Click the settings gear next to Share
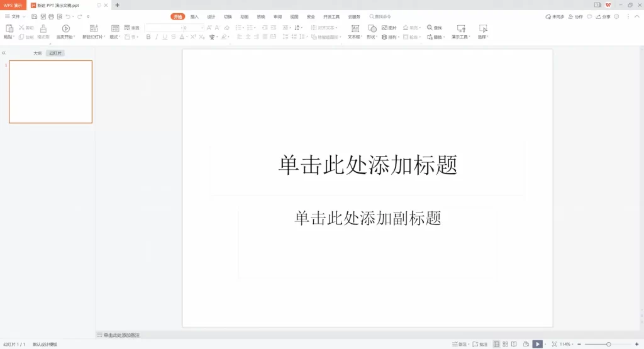This screenshot has height=349, width=644. pos(616,16)
